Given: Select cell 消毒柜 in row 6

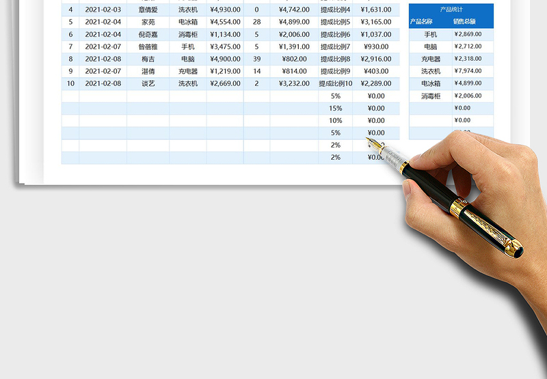Looking at the screenshot, I should click(187, 34).
